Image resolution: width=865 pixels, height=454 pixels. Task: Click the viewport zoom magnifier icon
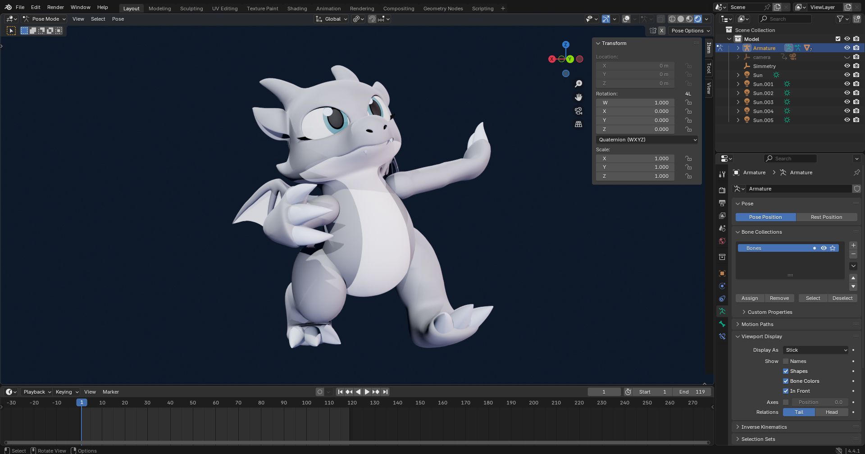578,84
